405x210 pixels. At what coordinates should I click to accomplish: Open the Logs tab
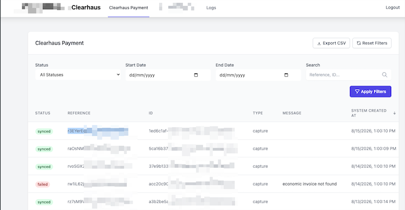211,8
